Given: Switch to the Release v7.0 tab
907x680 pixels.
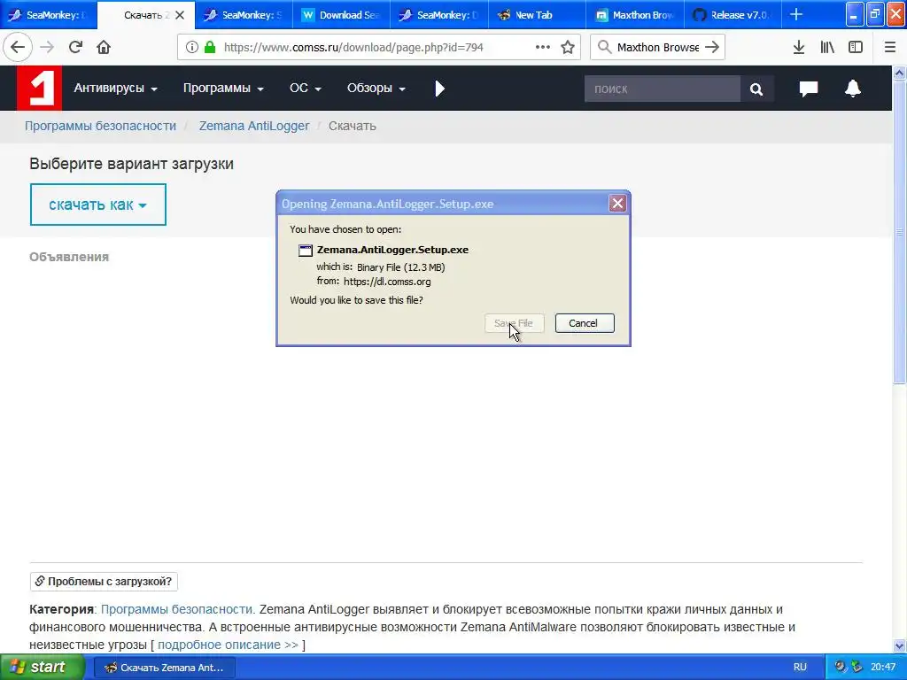Looking at the screenshot, I should point(732,15).
